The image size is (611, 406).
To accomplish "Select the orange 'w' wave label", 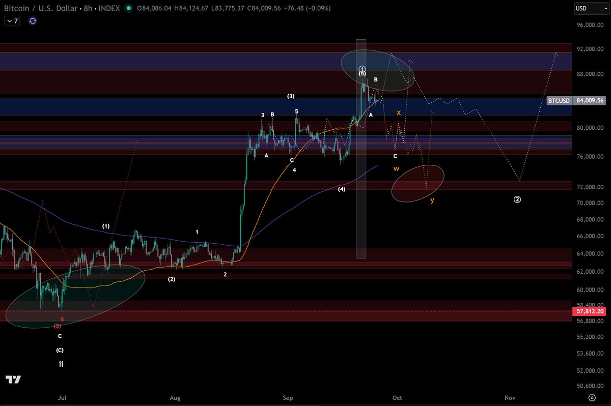I will (x=396, y=168).
